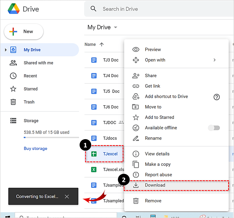The height and width of the screenshot is (218, 234).
Task: Expand the Open with submenu
Action: 214,60
